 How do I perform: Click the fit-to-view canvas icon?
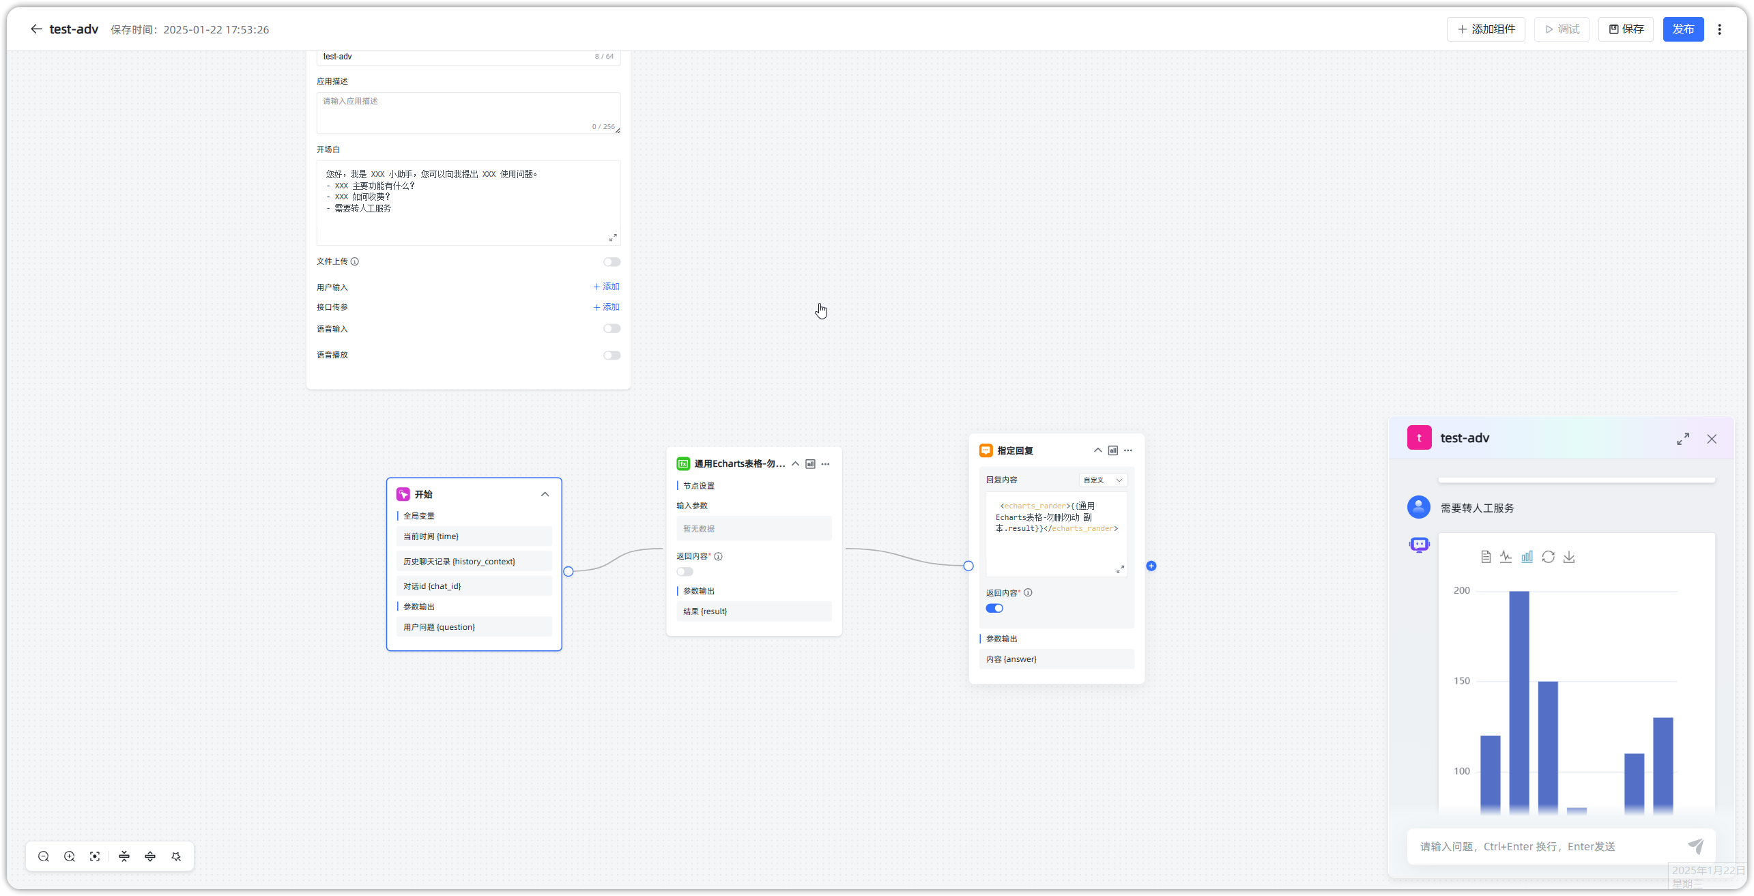95,856
